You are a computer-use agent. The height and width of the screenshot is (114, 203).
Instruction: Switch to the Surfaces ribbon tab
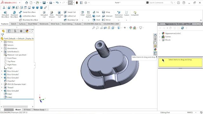[22, 24]
